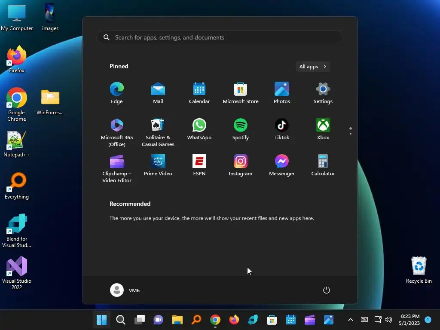Click the touch keyboard tray icon
The height and width of the screenshot is (330, 440).
364,320
